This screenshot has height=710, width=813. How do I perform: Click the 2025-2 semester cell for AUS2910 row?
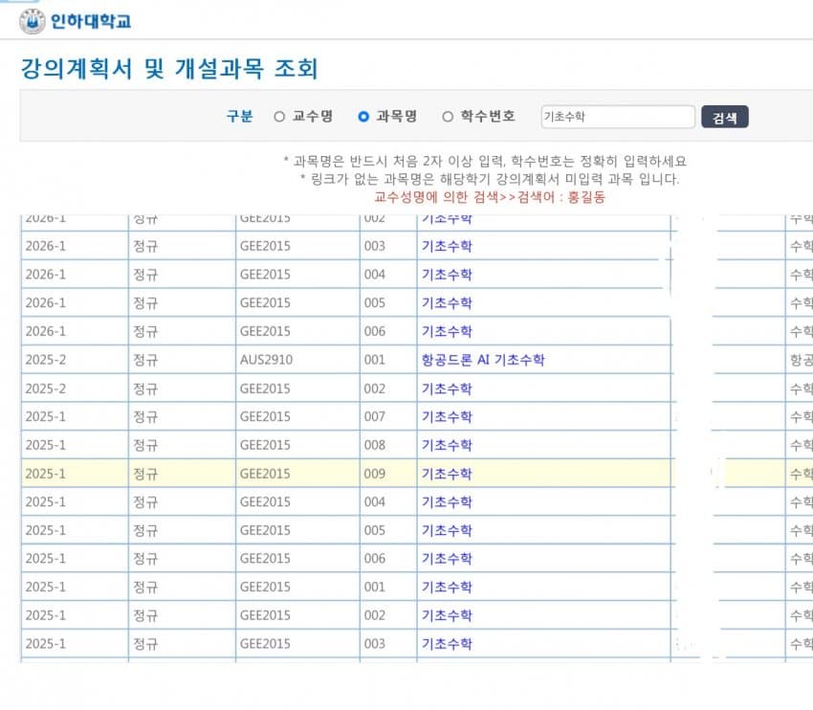[45, 360]
